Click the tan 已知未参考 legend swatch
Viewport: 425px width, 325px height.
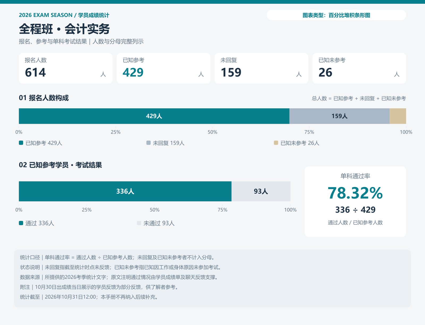tap(276, 143)
